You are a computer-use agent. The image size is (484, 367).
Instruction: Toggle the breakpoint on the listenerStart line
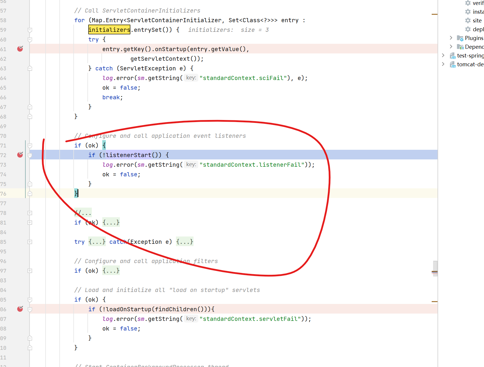click(x=20, y=155)
